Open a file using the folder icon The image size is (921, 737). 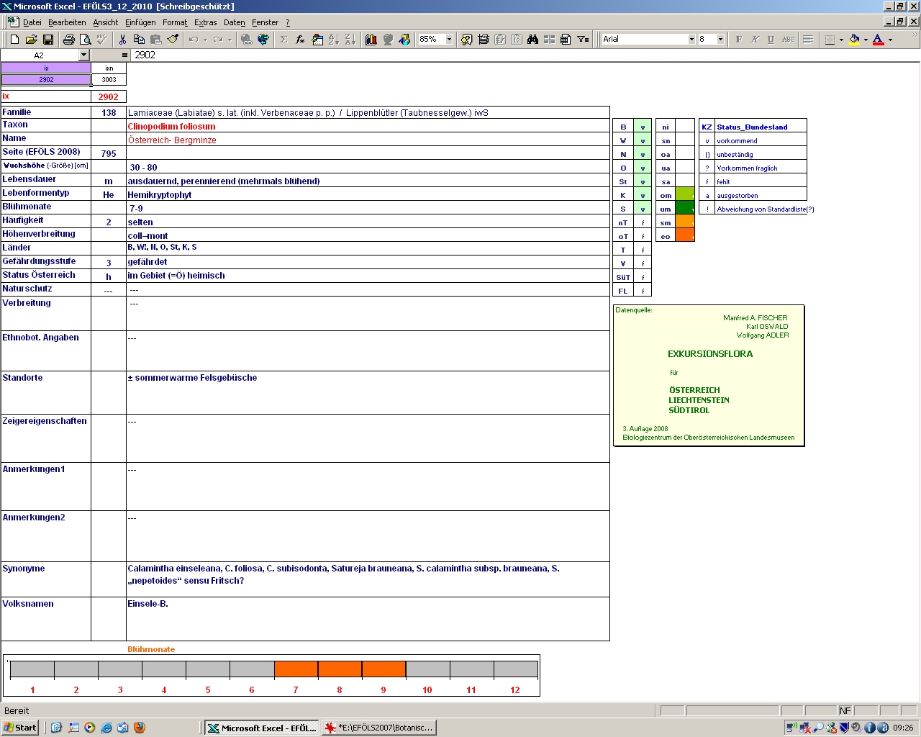tap(31, 40)
